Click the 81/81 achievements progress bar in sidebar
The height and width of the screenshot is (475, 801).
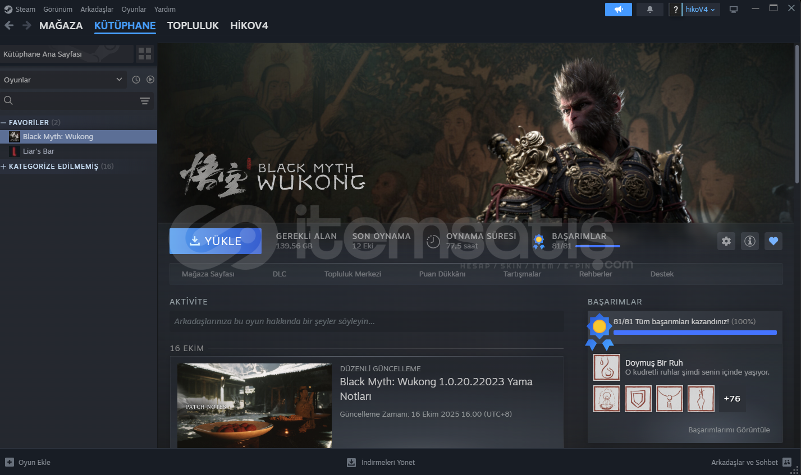pyautogui.click(x=695, y=333)
